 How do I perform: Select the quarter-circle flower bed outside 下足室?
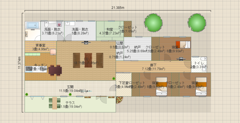coord(119,100)
